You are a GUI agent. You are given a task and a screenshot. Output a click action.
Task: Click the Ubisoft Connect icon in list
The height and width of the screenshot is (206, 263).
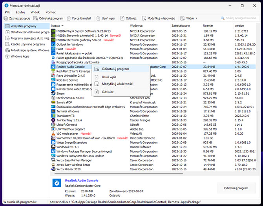point(53,125)
